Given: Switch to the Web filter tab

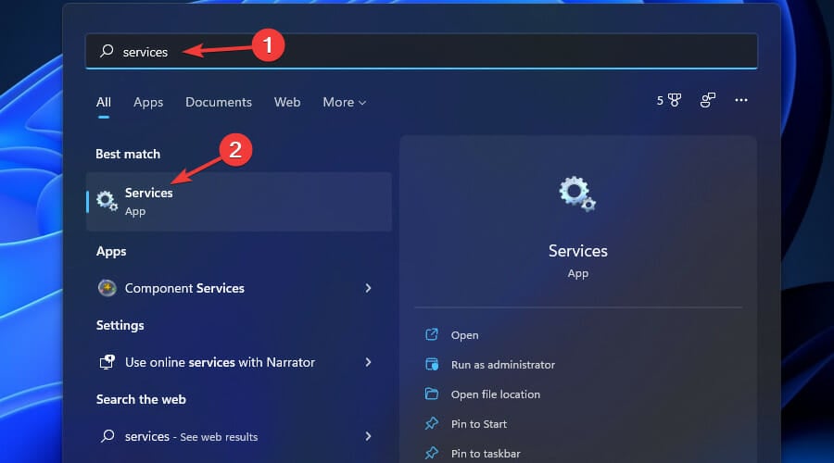Looking at the screenshot, I should 287,102.
